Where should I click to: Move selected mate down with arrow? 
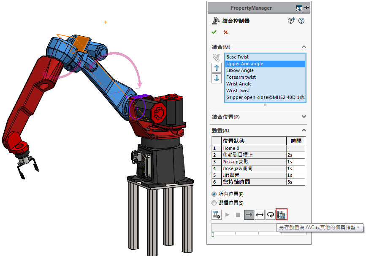coord(217,78)
